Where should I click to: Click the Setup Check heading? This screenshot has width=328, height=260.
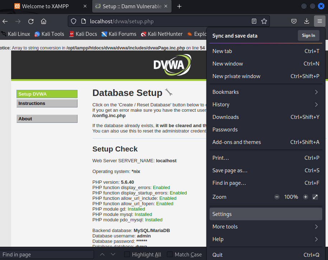point(115,149)
